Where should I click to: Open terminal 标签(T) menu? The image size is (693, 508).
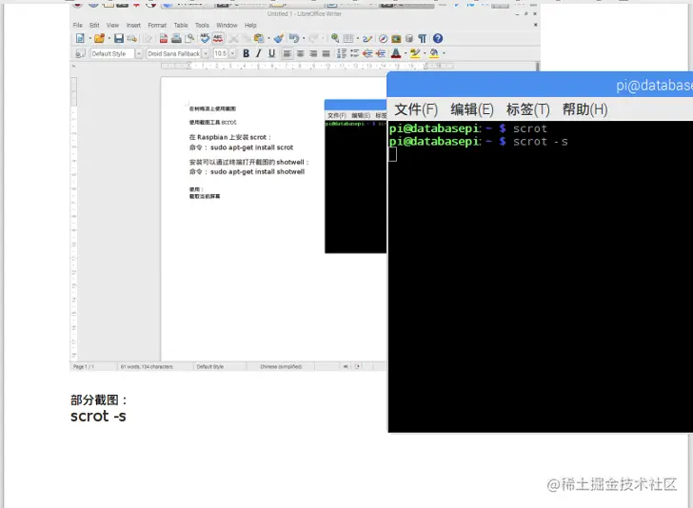point(528,109)
